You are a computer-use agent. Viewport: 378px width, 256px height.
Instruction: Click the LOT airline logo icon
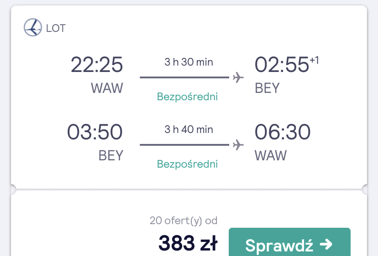click(x=33, y=27)
